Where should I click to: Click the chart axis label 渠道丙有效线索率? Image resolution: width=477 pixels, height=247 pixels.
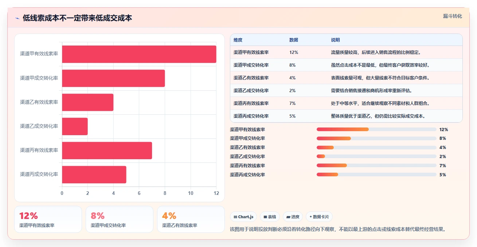(x=39, y=150)
